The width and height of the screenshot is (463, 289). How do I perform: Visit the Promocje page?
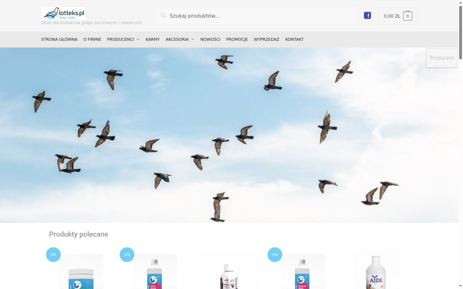tap(237, 39)
